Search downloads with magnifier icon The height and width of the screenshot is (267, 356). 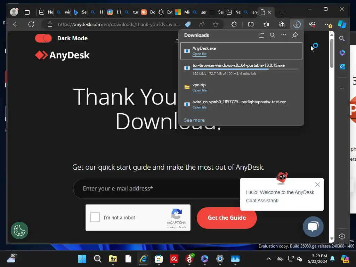click(273, 35)
